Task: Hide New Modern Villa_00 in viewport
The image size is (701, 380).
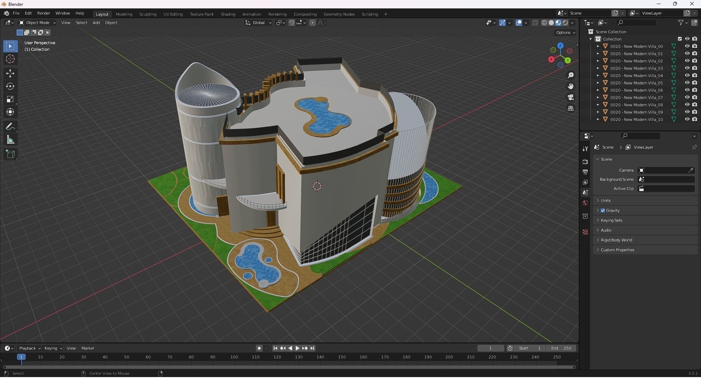Action: [687, 46]
